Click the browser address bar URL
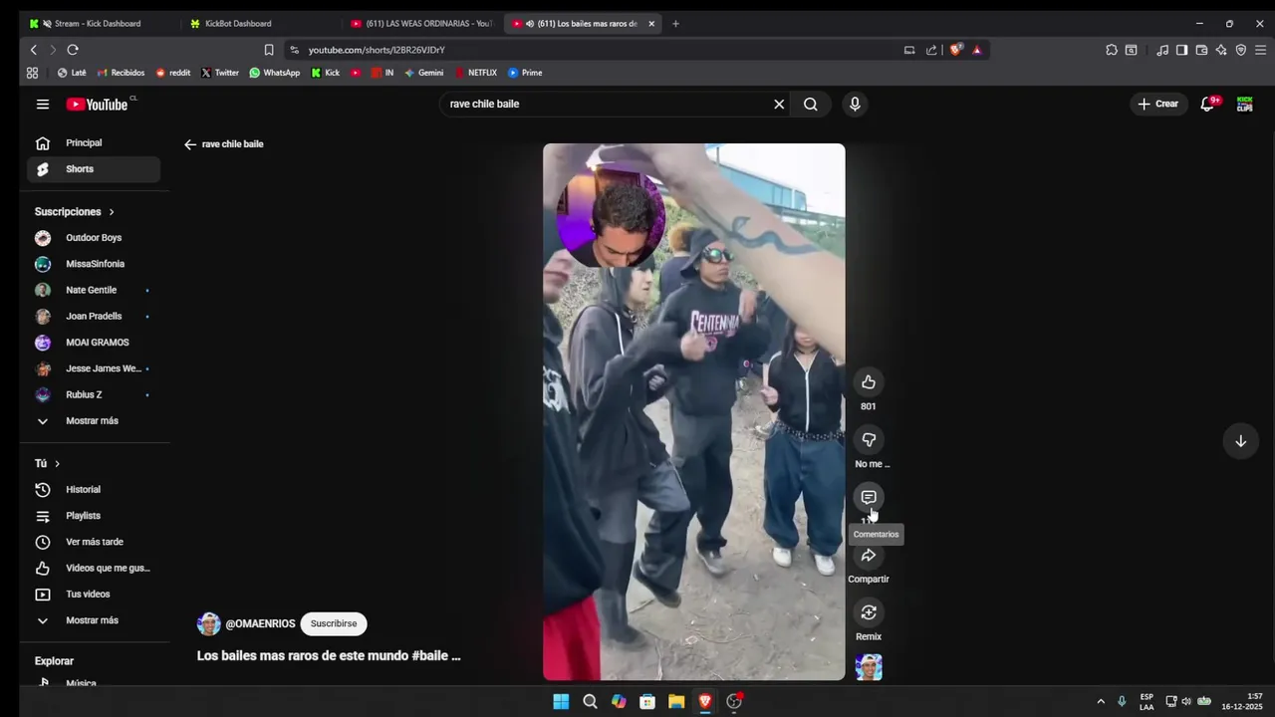Screen dimensions: 1275x717 [x=377, y=50]
